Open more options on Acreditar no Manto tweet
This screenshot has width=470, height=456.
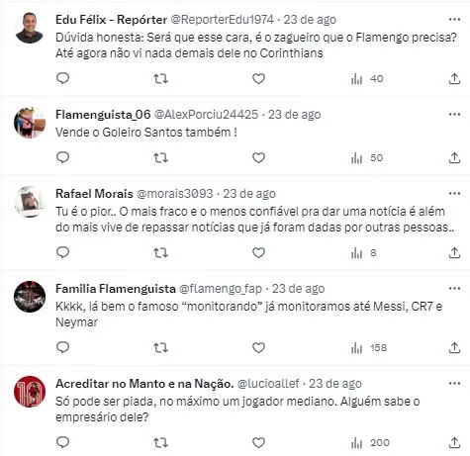pyautogui.click(x=454, y=384)
